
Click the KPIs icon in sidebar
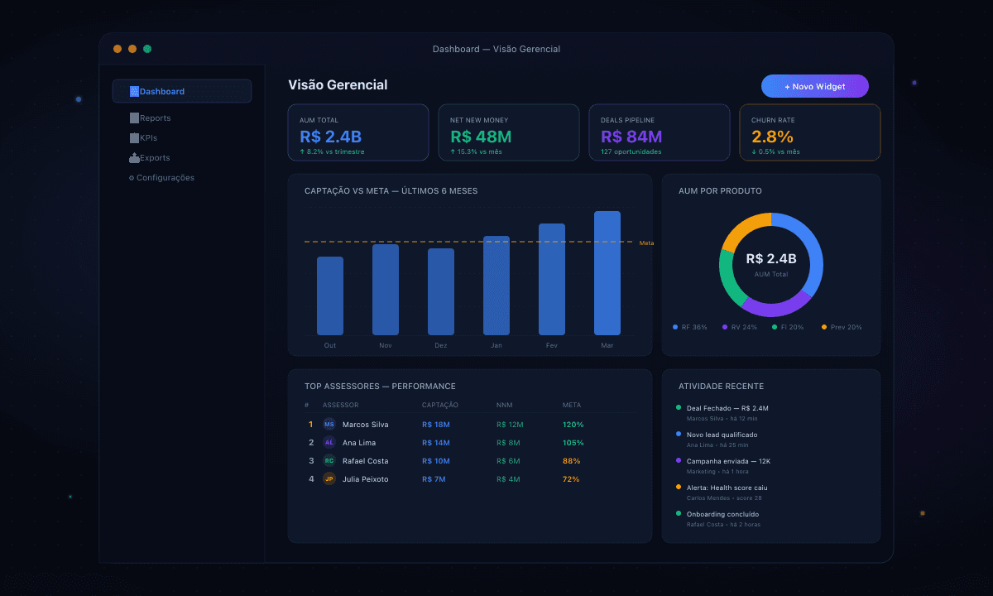click(x=135, y=137)
